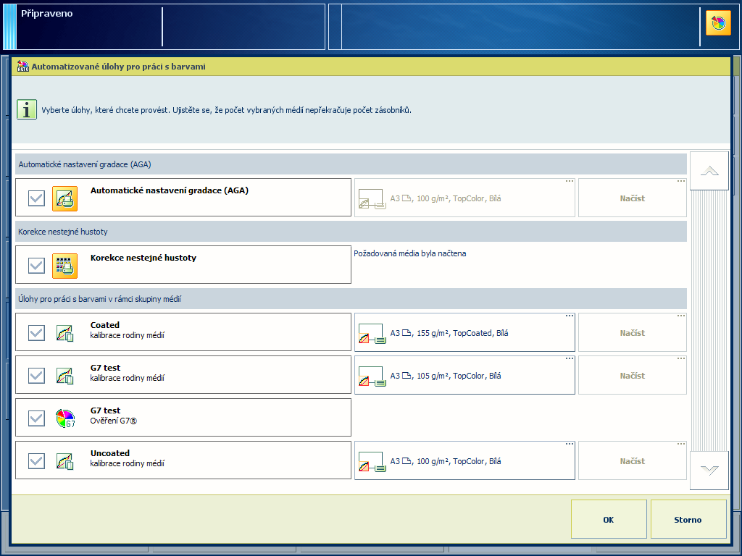Viewport: 742px width, 556px height.
Task: Click the Ověření G7® label
Action: coord(114,421)
